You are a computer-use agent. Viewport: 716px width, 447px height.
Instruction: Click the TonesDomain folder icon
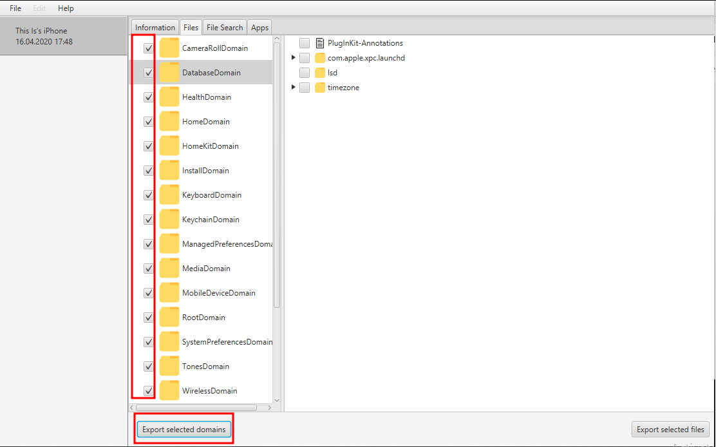[169, 366]
